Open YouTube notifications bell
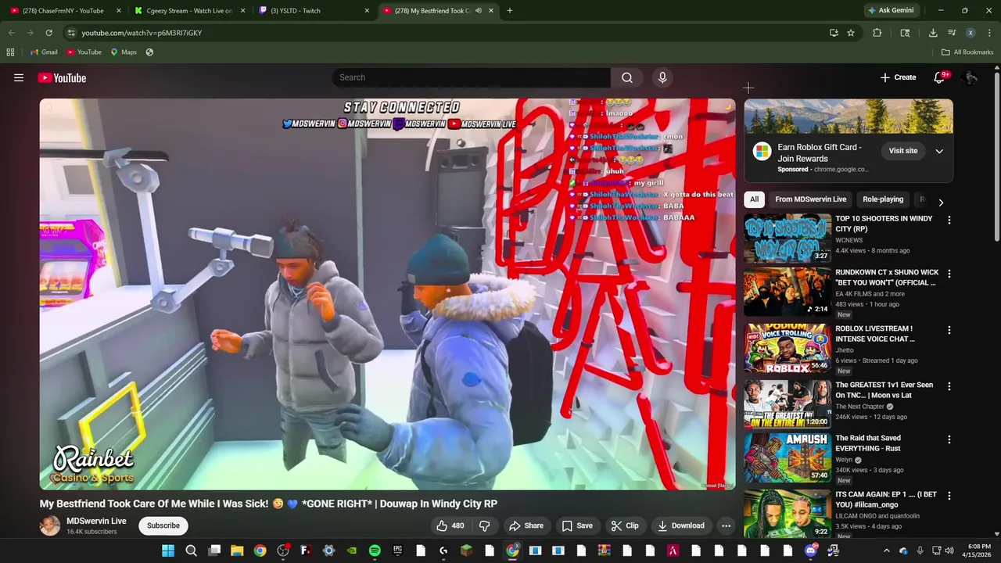Image resolution: width=1001 pixels, height=563 pixels. [x=940, y=77]
